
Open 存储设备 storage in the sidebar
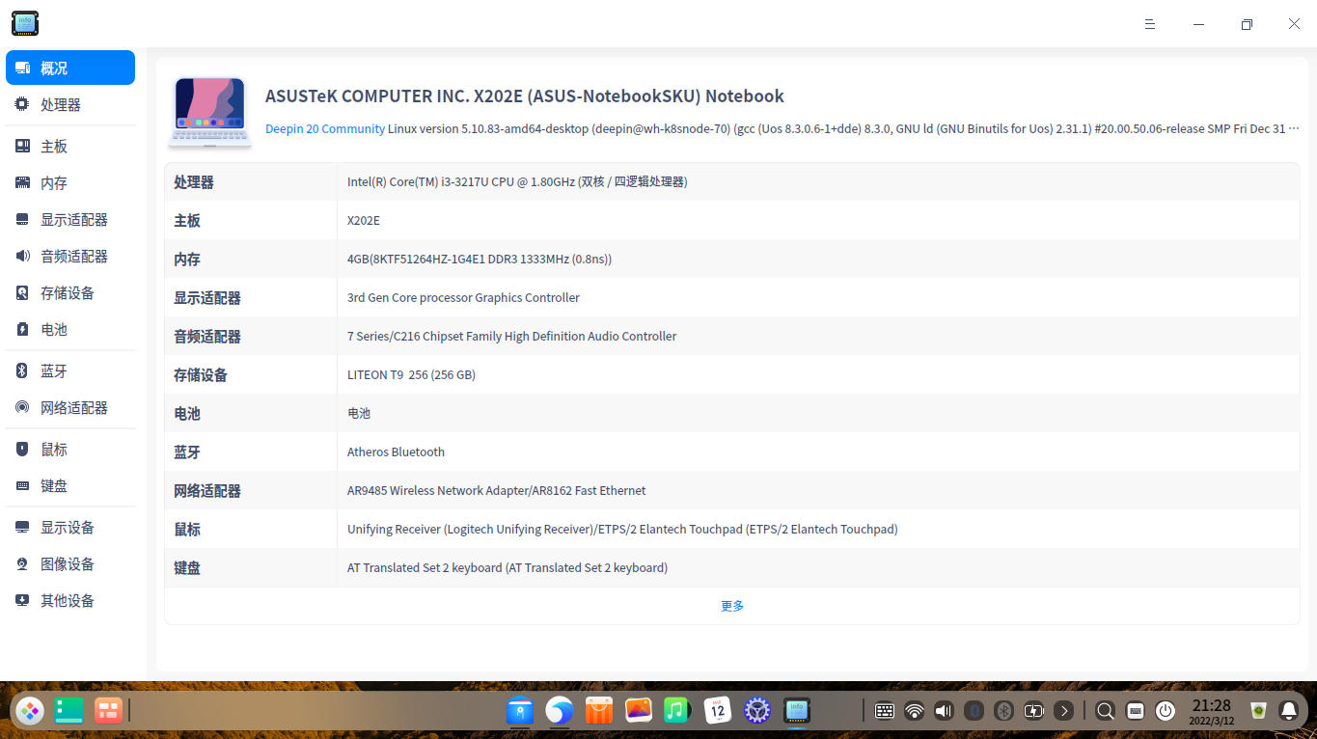[70, 292]
